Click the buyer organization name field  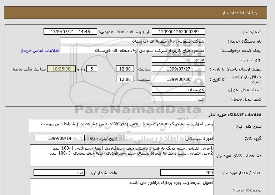133,41
